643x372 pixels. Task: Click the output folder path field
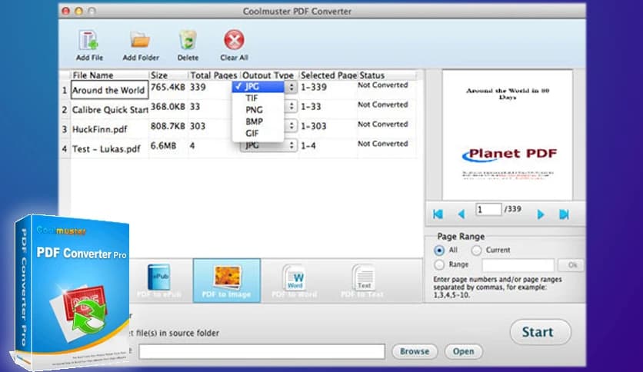click(x=262, y=351)
